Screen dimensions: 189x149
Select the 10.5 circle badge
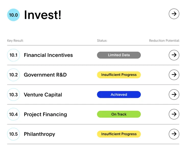point(13,134)
